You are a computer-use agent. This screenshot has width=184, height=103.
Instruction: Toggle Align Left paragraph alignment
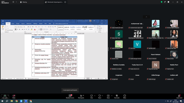tap(39, 29)
